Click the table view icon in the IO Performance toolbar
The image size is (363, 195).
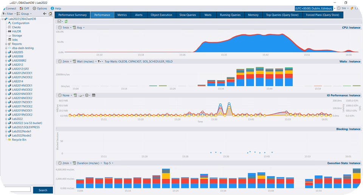coord(94,95)
